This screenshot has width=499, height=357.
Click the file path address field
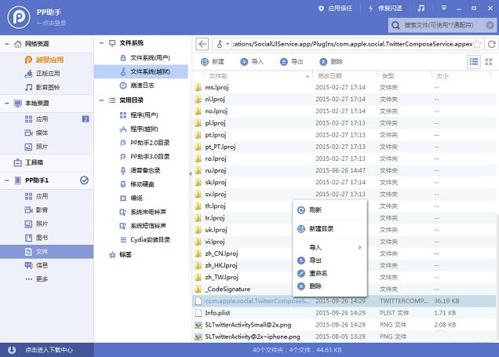pos(352,44)
